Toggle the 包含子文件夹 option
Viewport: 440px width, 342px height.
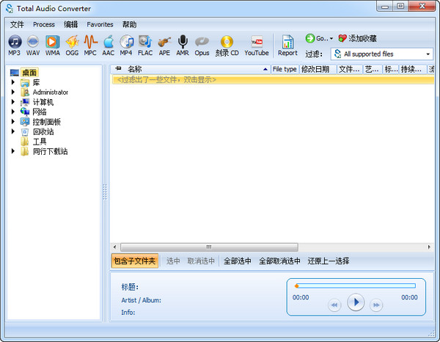tap(134, 261)
